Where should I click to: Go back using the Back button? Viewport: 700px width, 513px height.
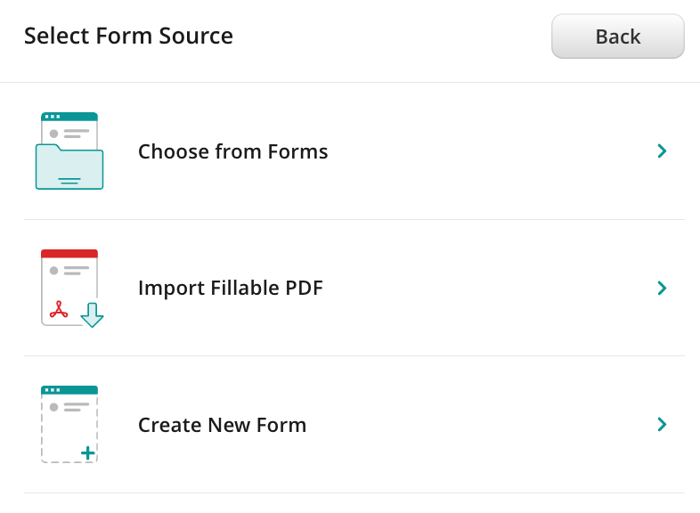(x=617, y=37)
